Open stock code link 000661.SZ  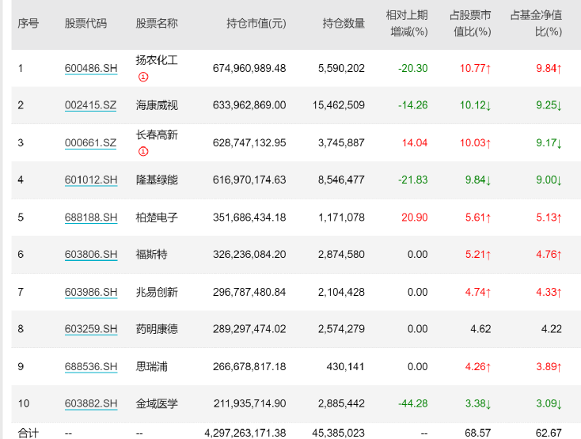click(90, 143)
